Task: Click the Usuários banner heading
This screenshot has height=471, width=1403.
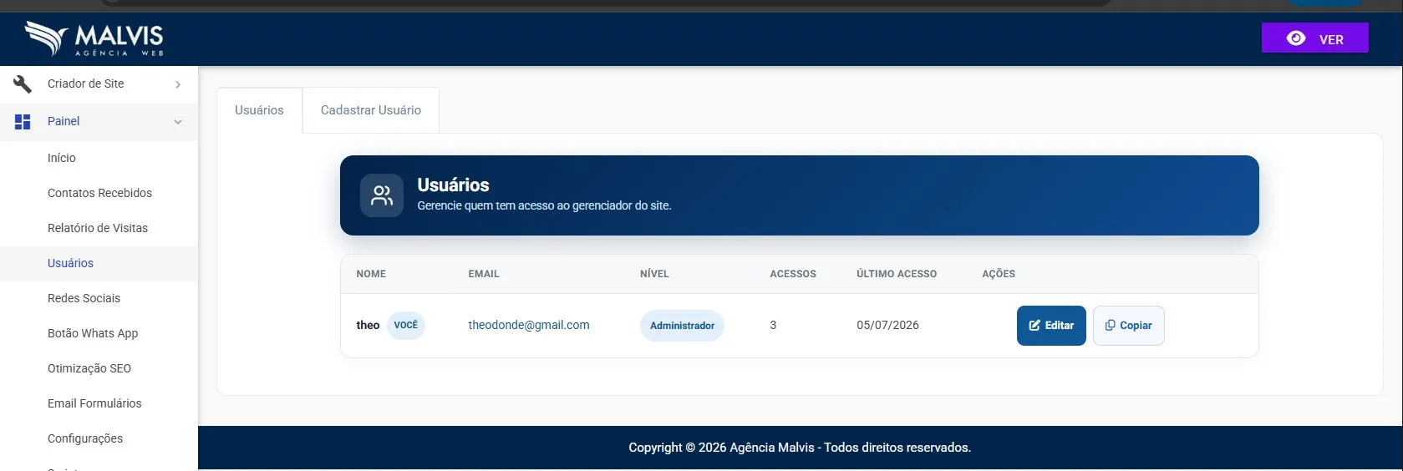Action: pos(453,185)
